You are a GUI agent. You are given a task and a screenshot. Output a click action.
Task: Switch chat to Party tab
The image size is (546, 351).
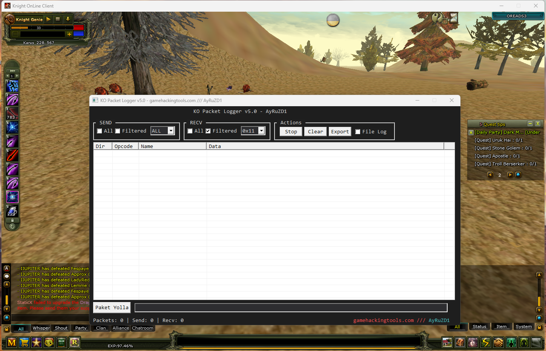click(81, 328)
